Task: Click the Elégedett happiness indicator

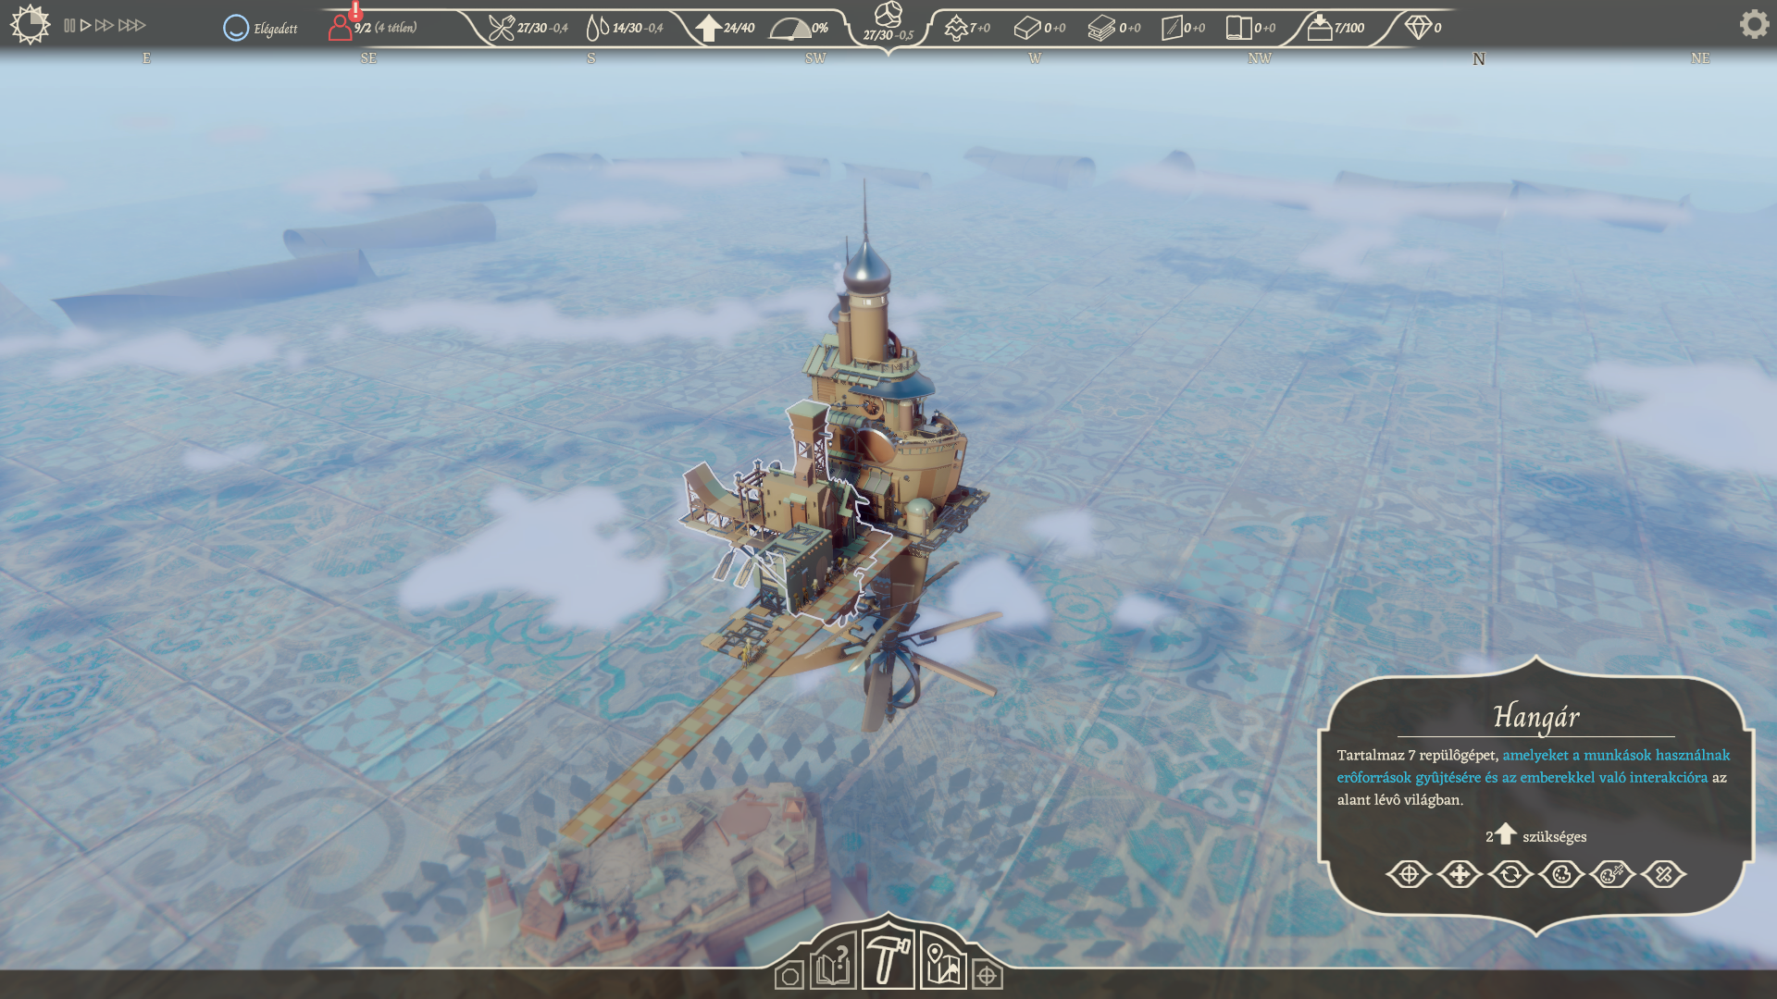Action: (261, 29)
